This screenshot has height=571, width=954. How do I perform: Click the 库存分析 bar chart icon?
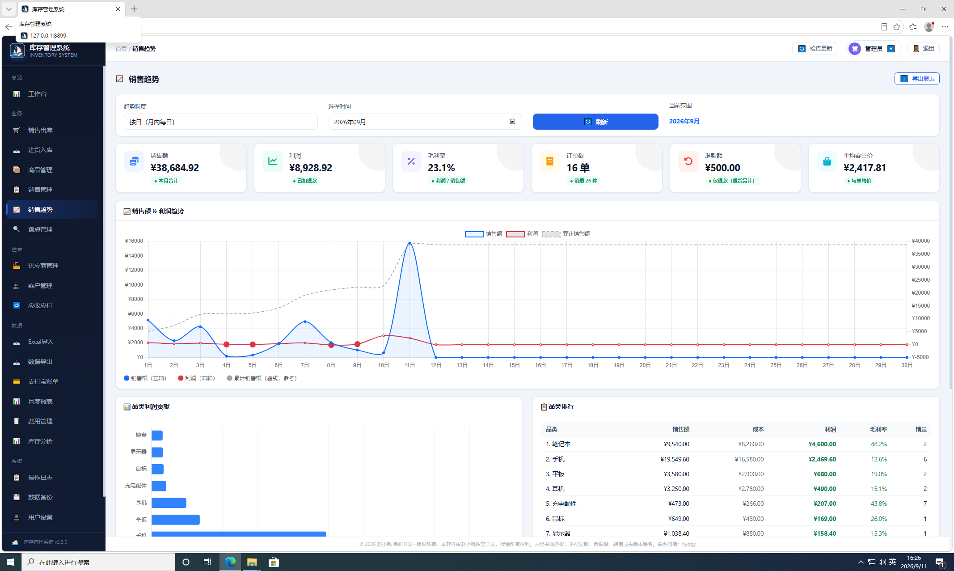tap(17, 441)
